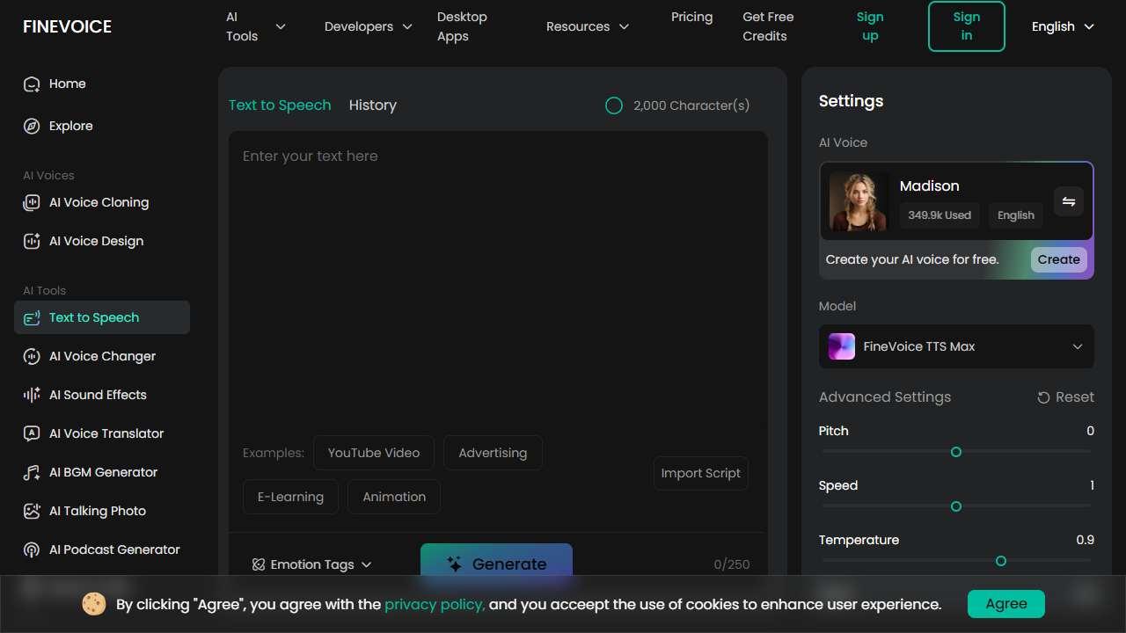Open the AI BGM Generator icon
The height and width of the screenshot is (633, 1126).
(x=32, y=473)
